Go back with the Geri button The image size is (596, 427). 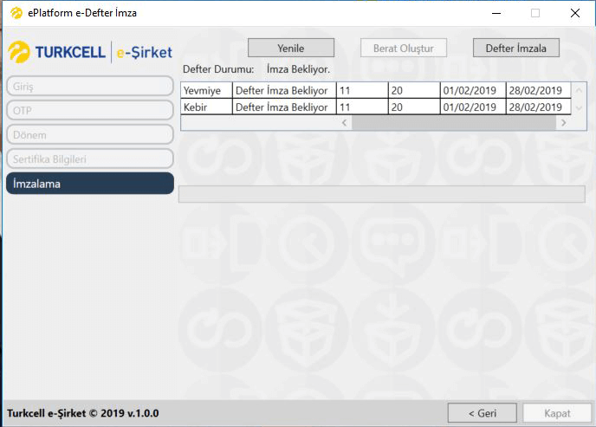tap(482, 413)
